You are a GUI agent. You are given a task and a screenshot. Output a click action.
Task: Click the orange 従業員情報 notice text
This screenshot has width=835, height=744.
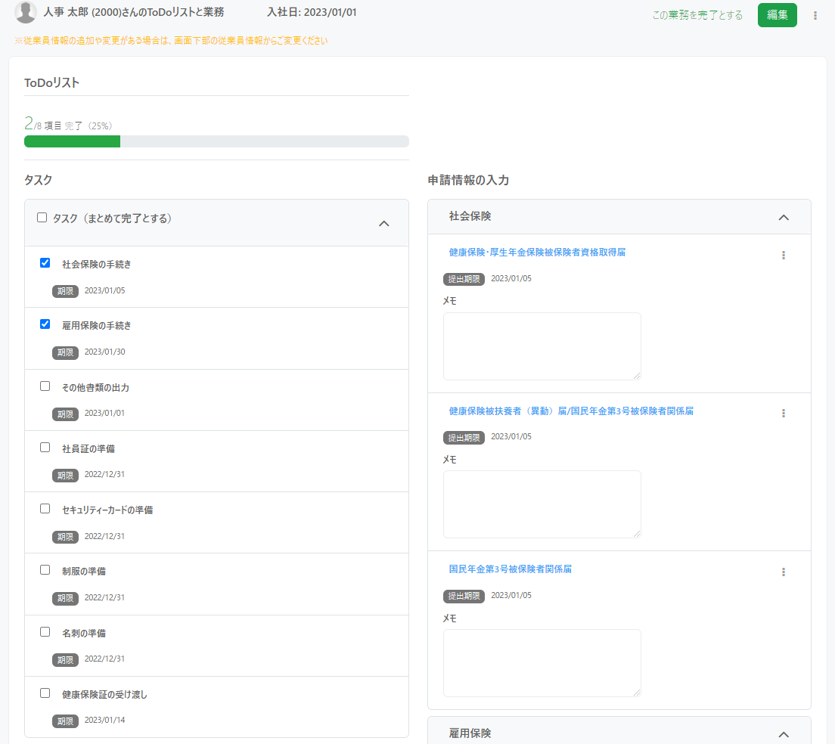171,40
